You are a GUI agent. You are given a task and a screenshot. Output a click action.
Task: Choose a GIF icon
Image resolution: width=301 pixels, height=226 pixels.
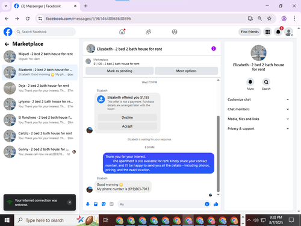111,204
